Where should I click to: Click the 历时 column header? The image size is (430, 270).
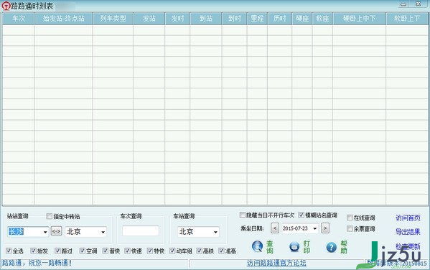click(280, 19)
